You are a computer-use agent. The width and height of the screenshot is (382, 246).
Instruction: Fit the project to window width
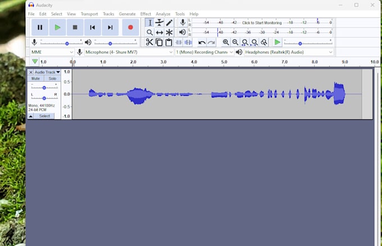254,42
